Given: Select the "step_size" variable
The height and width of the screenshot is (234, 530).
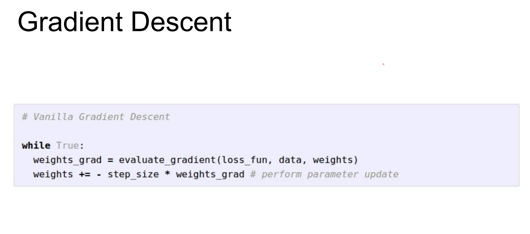Looking at the screenshot, I should pyautogui.click(x=133, y=174).
